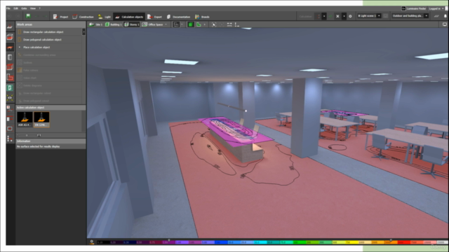Open the Brands tab

point(202,17)
